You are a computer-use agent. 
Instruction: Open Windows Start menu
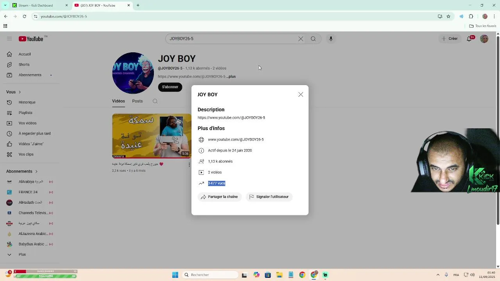pos(175,275)
